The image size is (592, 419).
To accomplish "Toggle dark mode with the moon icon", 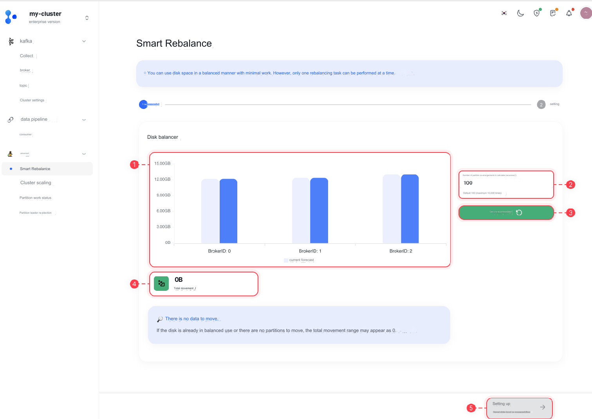I will [x=520, y=13].
